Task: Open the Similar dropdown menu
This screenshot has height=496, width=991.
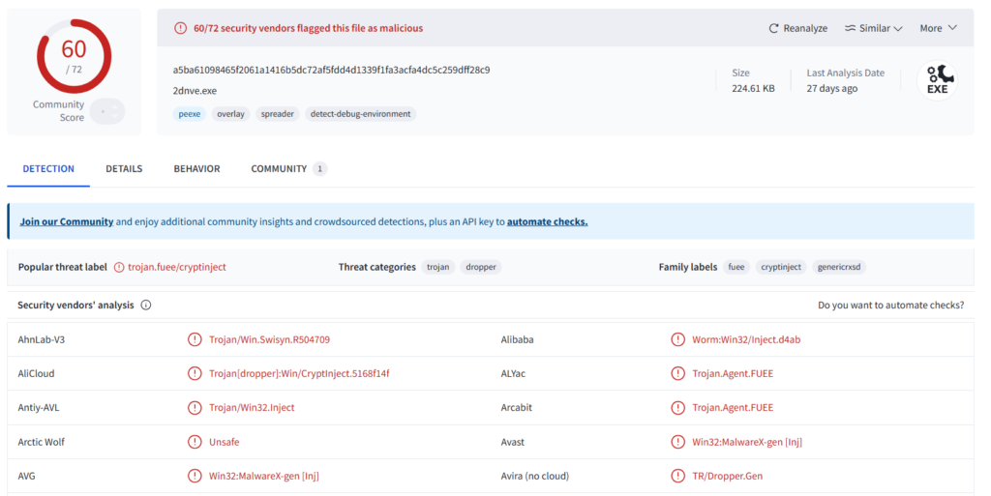Action: tap(873, 29)
